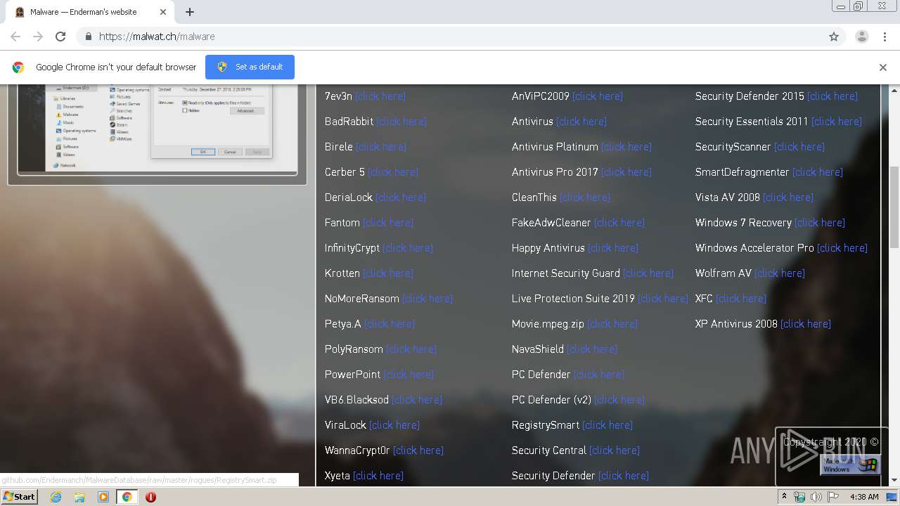Download Internet Security Guard via click here
The image size is (900, 506).
(648, 273)
